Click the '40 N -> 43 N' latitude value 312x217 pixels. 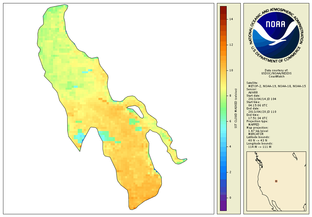(258, 141)
